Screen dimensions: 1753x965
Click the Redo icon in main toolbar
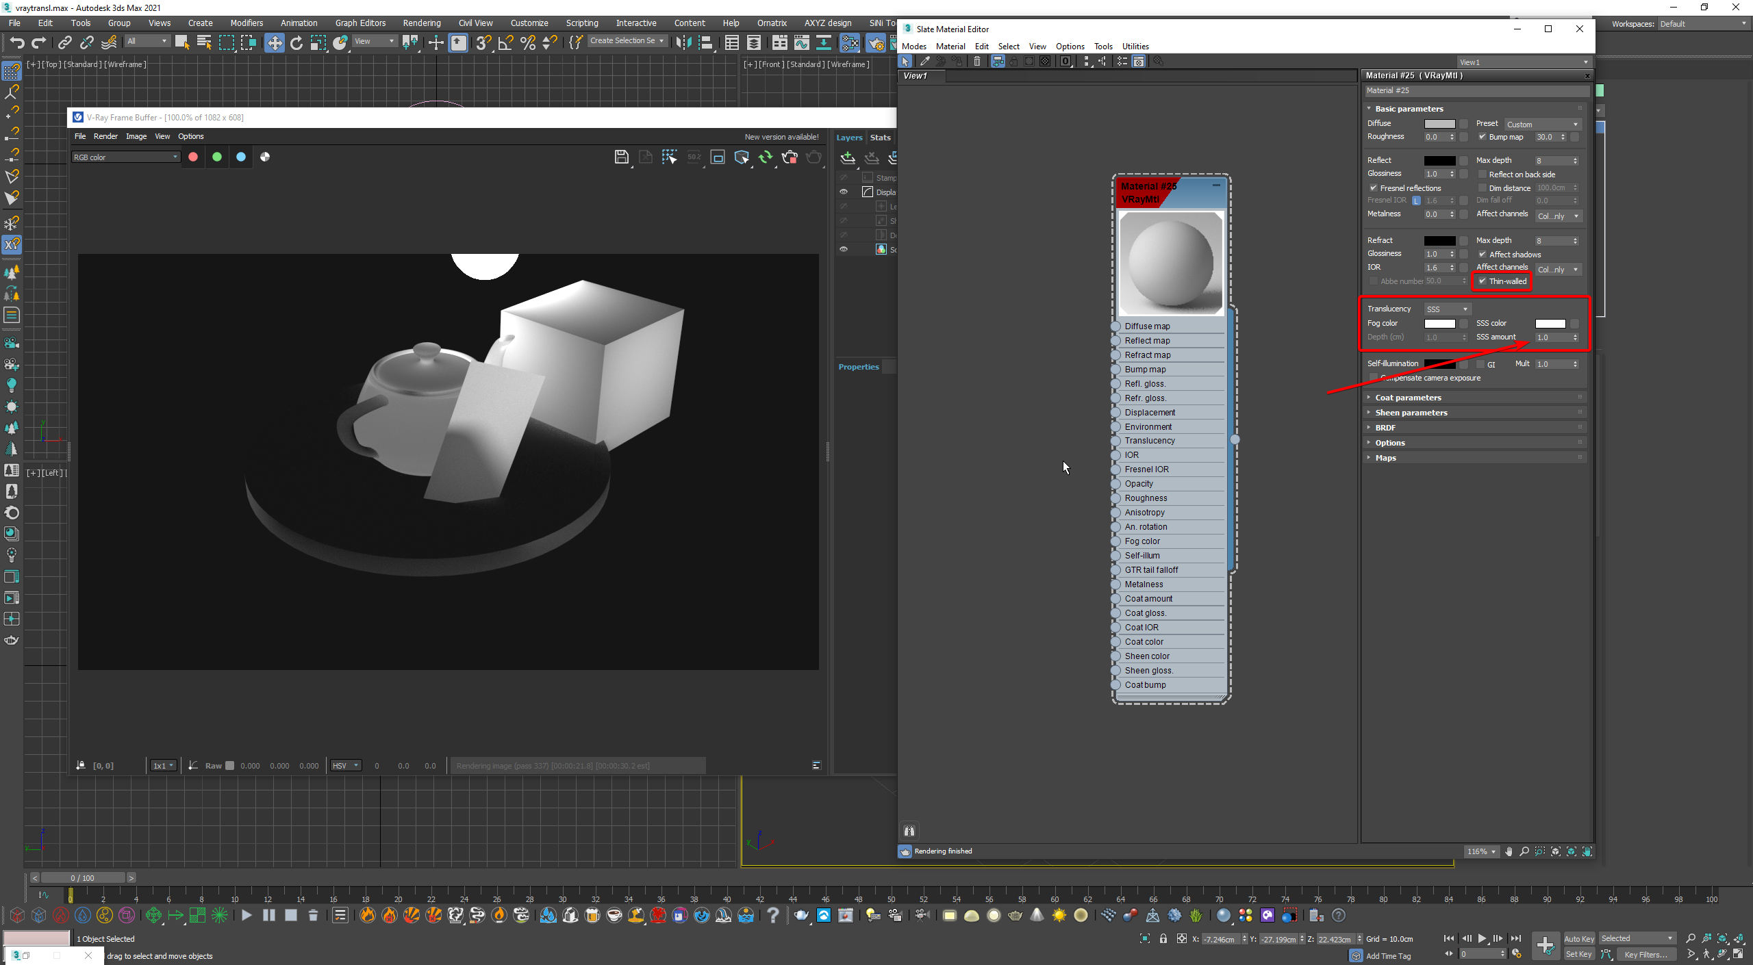(39, 42)
